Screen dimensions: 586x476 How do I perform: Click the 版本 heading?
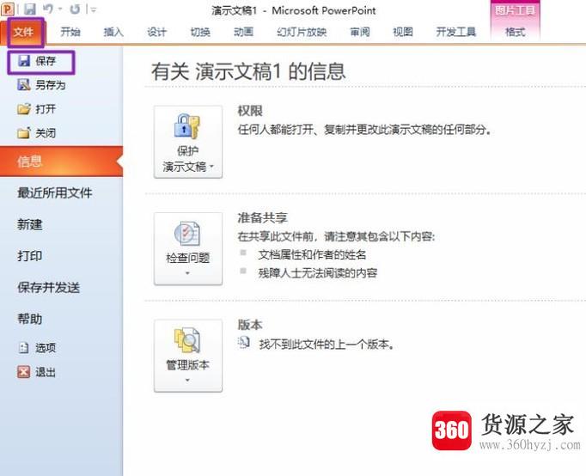pyautogui.click(x=250, y=324)
